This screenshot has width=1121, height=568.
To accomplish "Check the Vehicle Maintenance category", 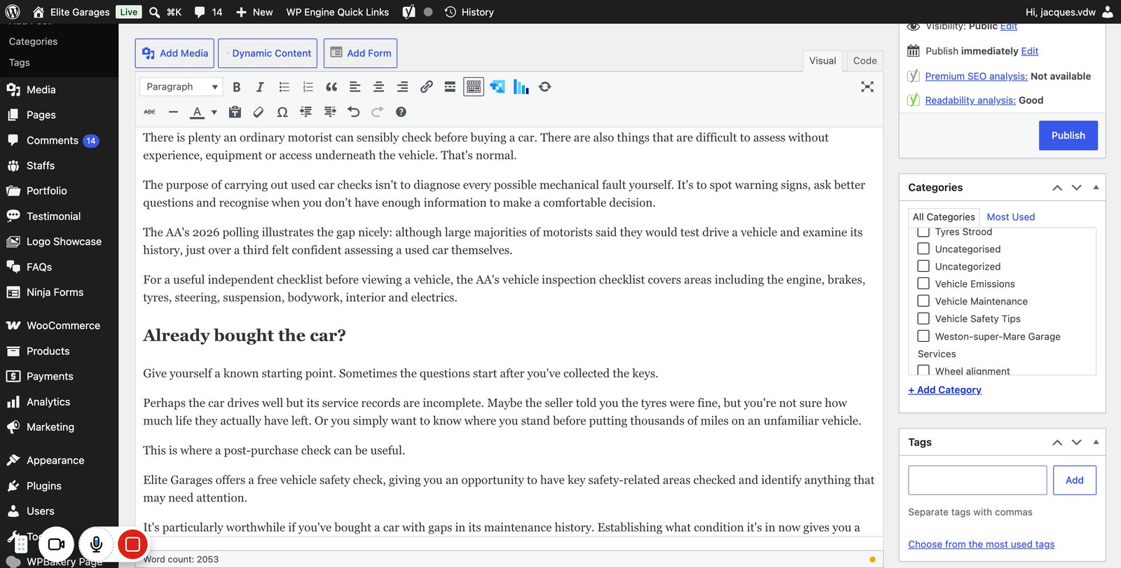I will pyautogui.click(x=923, y=301).
